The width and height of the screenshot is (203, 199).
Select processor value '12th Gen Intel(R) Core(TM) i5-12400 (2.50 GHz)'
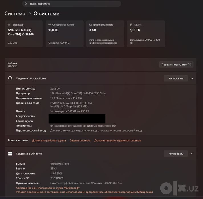(x=78, y=93)
